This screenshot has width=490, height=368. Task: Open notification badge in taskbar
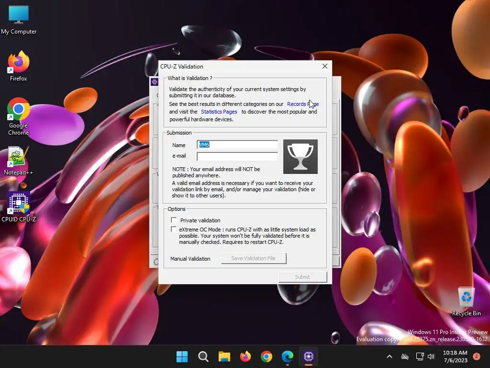[x=477, y=356]
